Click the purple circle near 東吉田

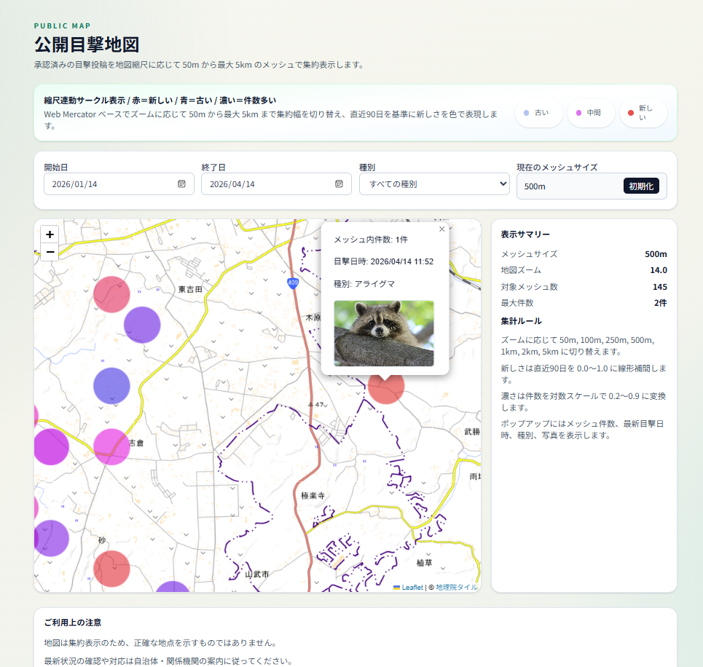click(142, 325)
